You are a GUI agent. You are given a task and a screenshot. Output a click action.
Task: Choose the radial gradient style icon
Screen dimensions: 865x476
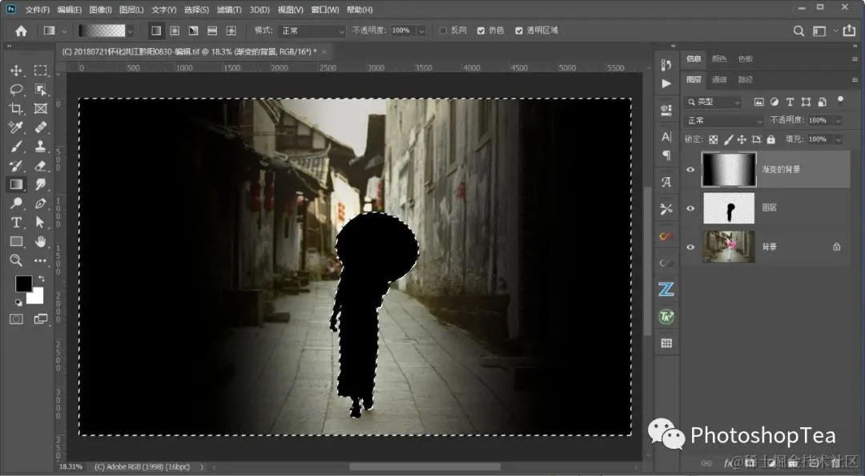pyautogui.click(x=175, y=30)
